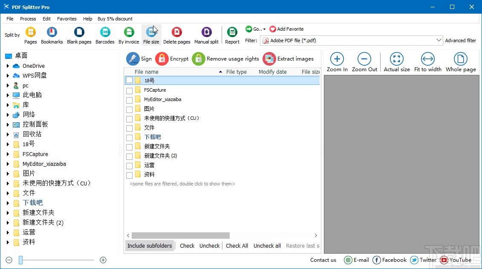Image resolution: width=482 pixels, height=269 pixels.
Task: Expand the 此电脑 tree node
Action: pyautogui.click(x=8, y=95)
